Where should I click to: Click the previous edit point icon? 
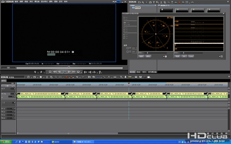(85, 72)
